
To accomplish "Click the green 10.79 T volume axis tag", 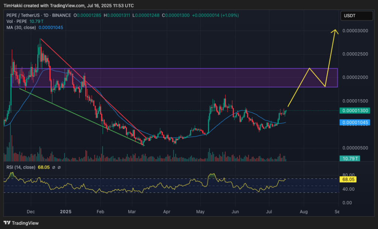I will (350, 159).
